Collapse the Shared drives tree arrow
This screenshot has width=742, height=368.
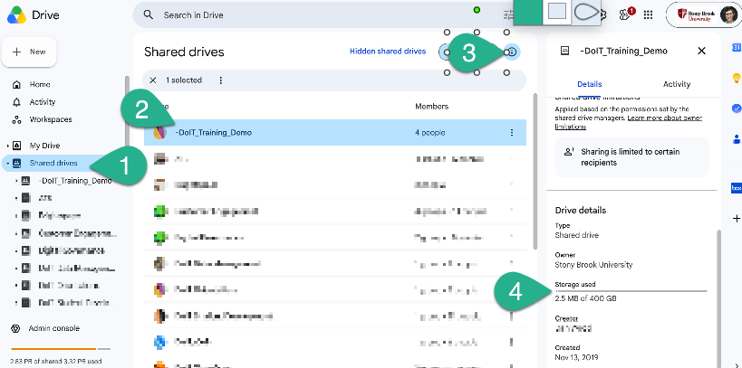click(8, 163)
